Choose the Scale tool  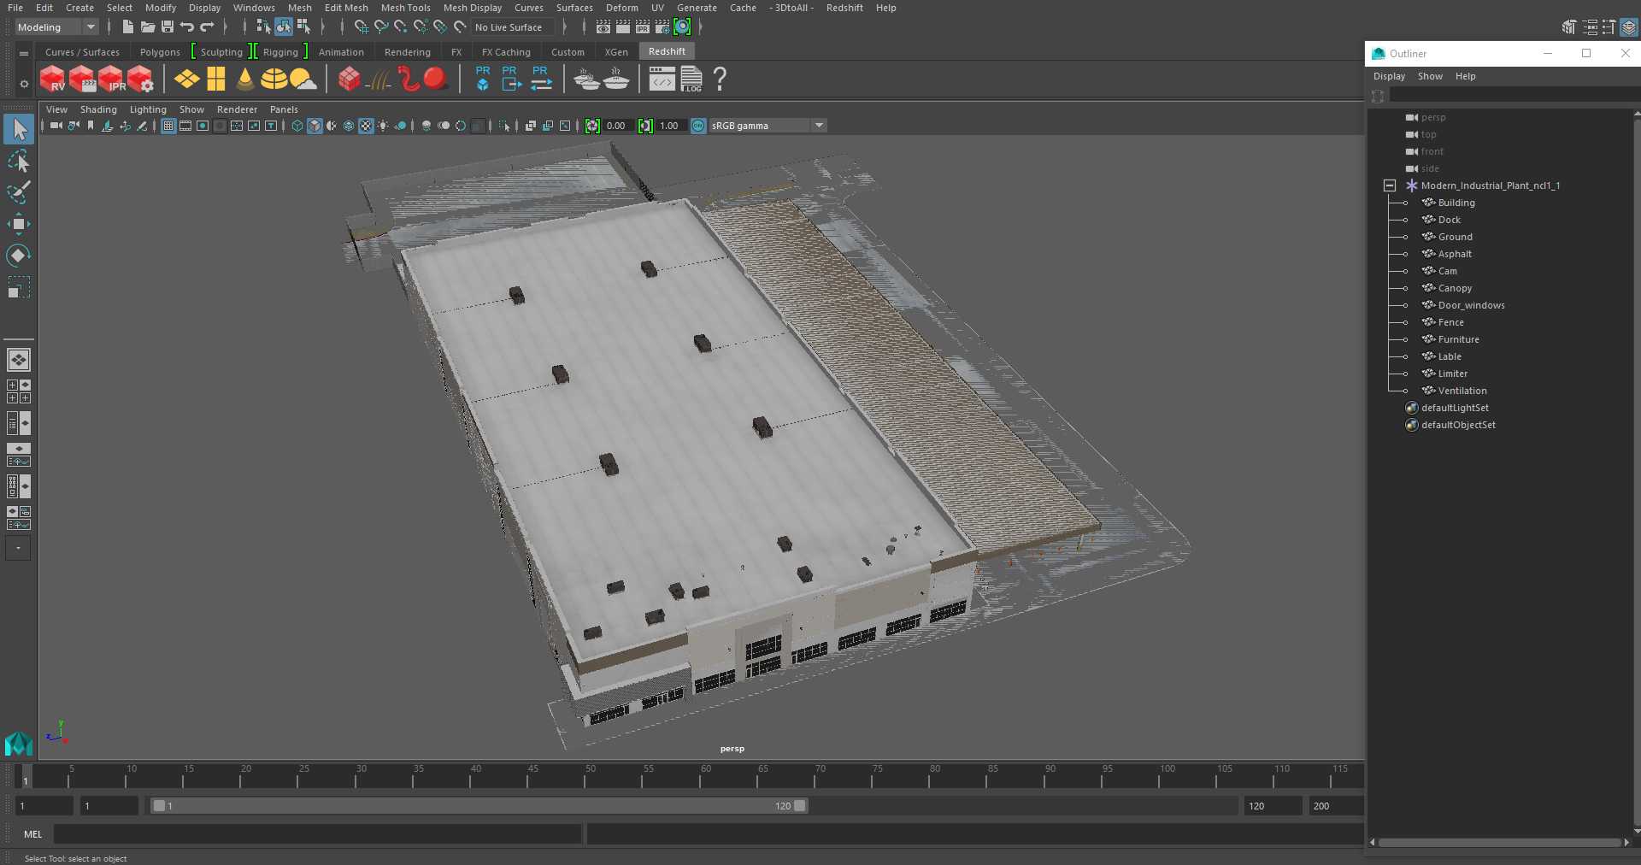click(x=19, y=287)
